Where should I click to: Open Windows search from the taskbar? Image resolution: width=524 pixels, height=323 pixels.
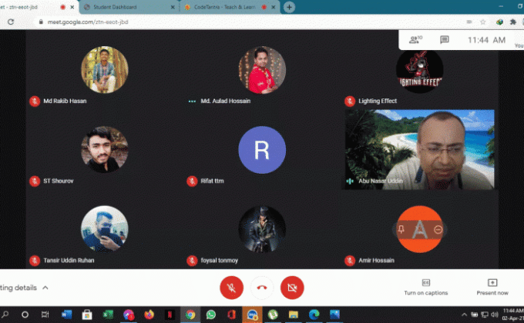pyautogui.click(x=5, y=315)
